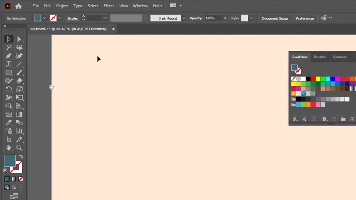The height and width of the screenshot is (200, 356).
Task: Adjust stroke weight stepper arrows
Action: pos(83,18)
